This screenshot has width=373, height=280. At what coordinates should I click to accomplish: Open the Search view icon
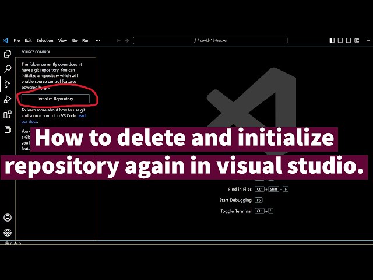8,69
